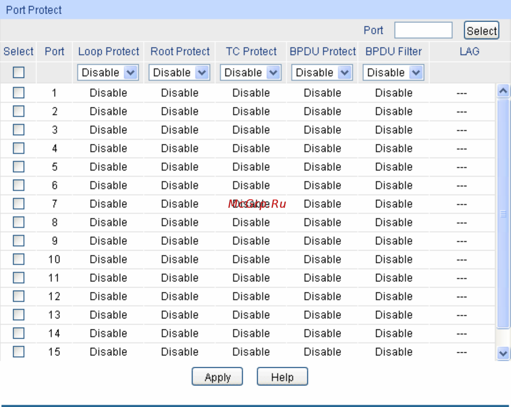This screenshot has height=407, width=511.
Task: Open the BPDU Protect dropdown
Action: coord(322,72)
